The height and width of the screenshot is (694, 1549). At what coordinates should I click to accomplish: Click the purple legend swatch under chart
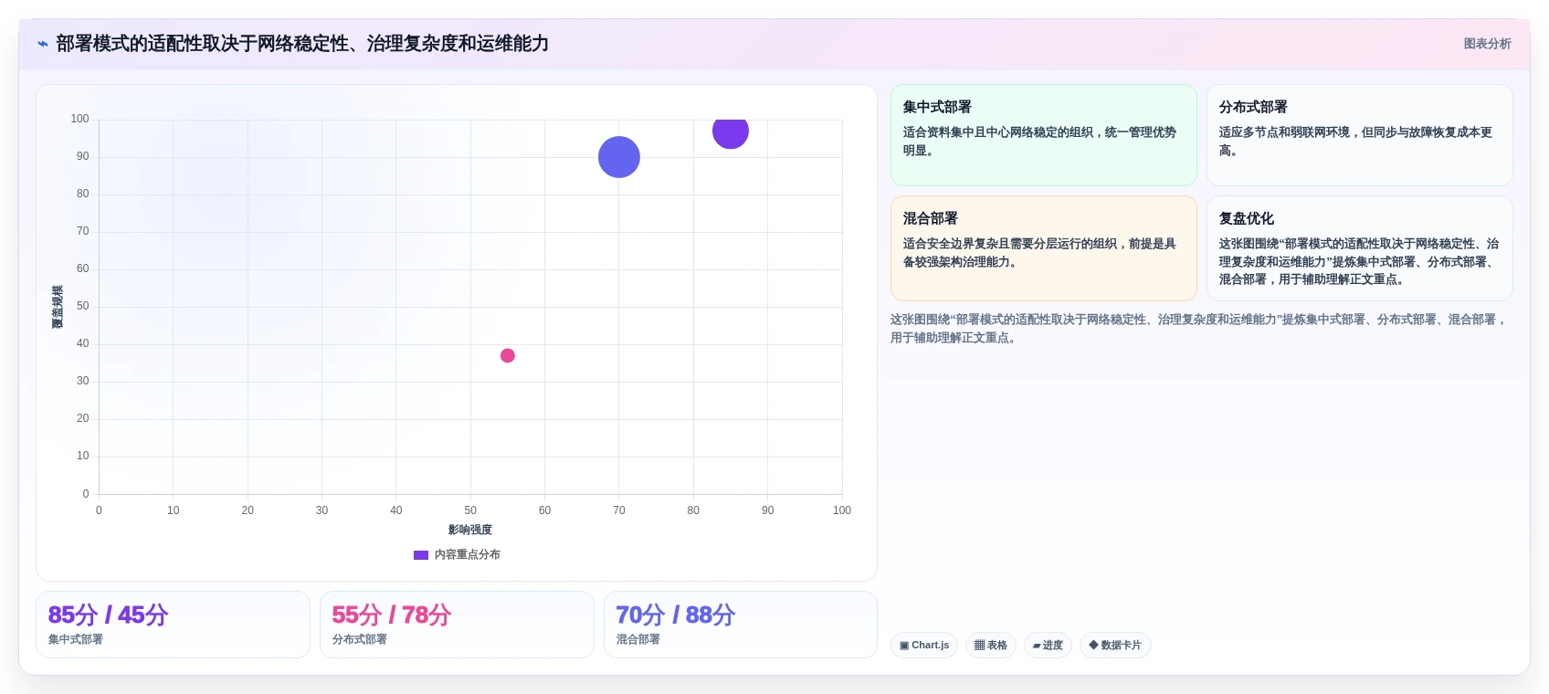pos(421,554)
